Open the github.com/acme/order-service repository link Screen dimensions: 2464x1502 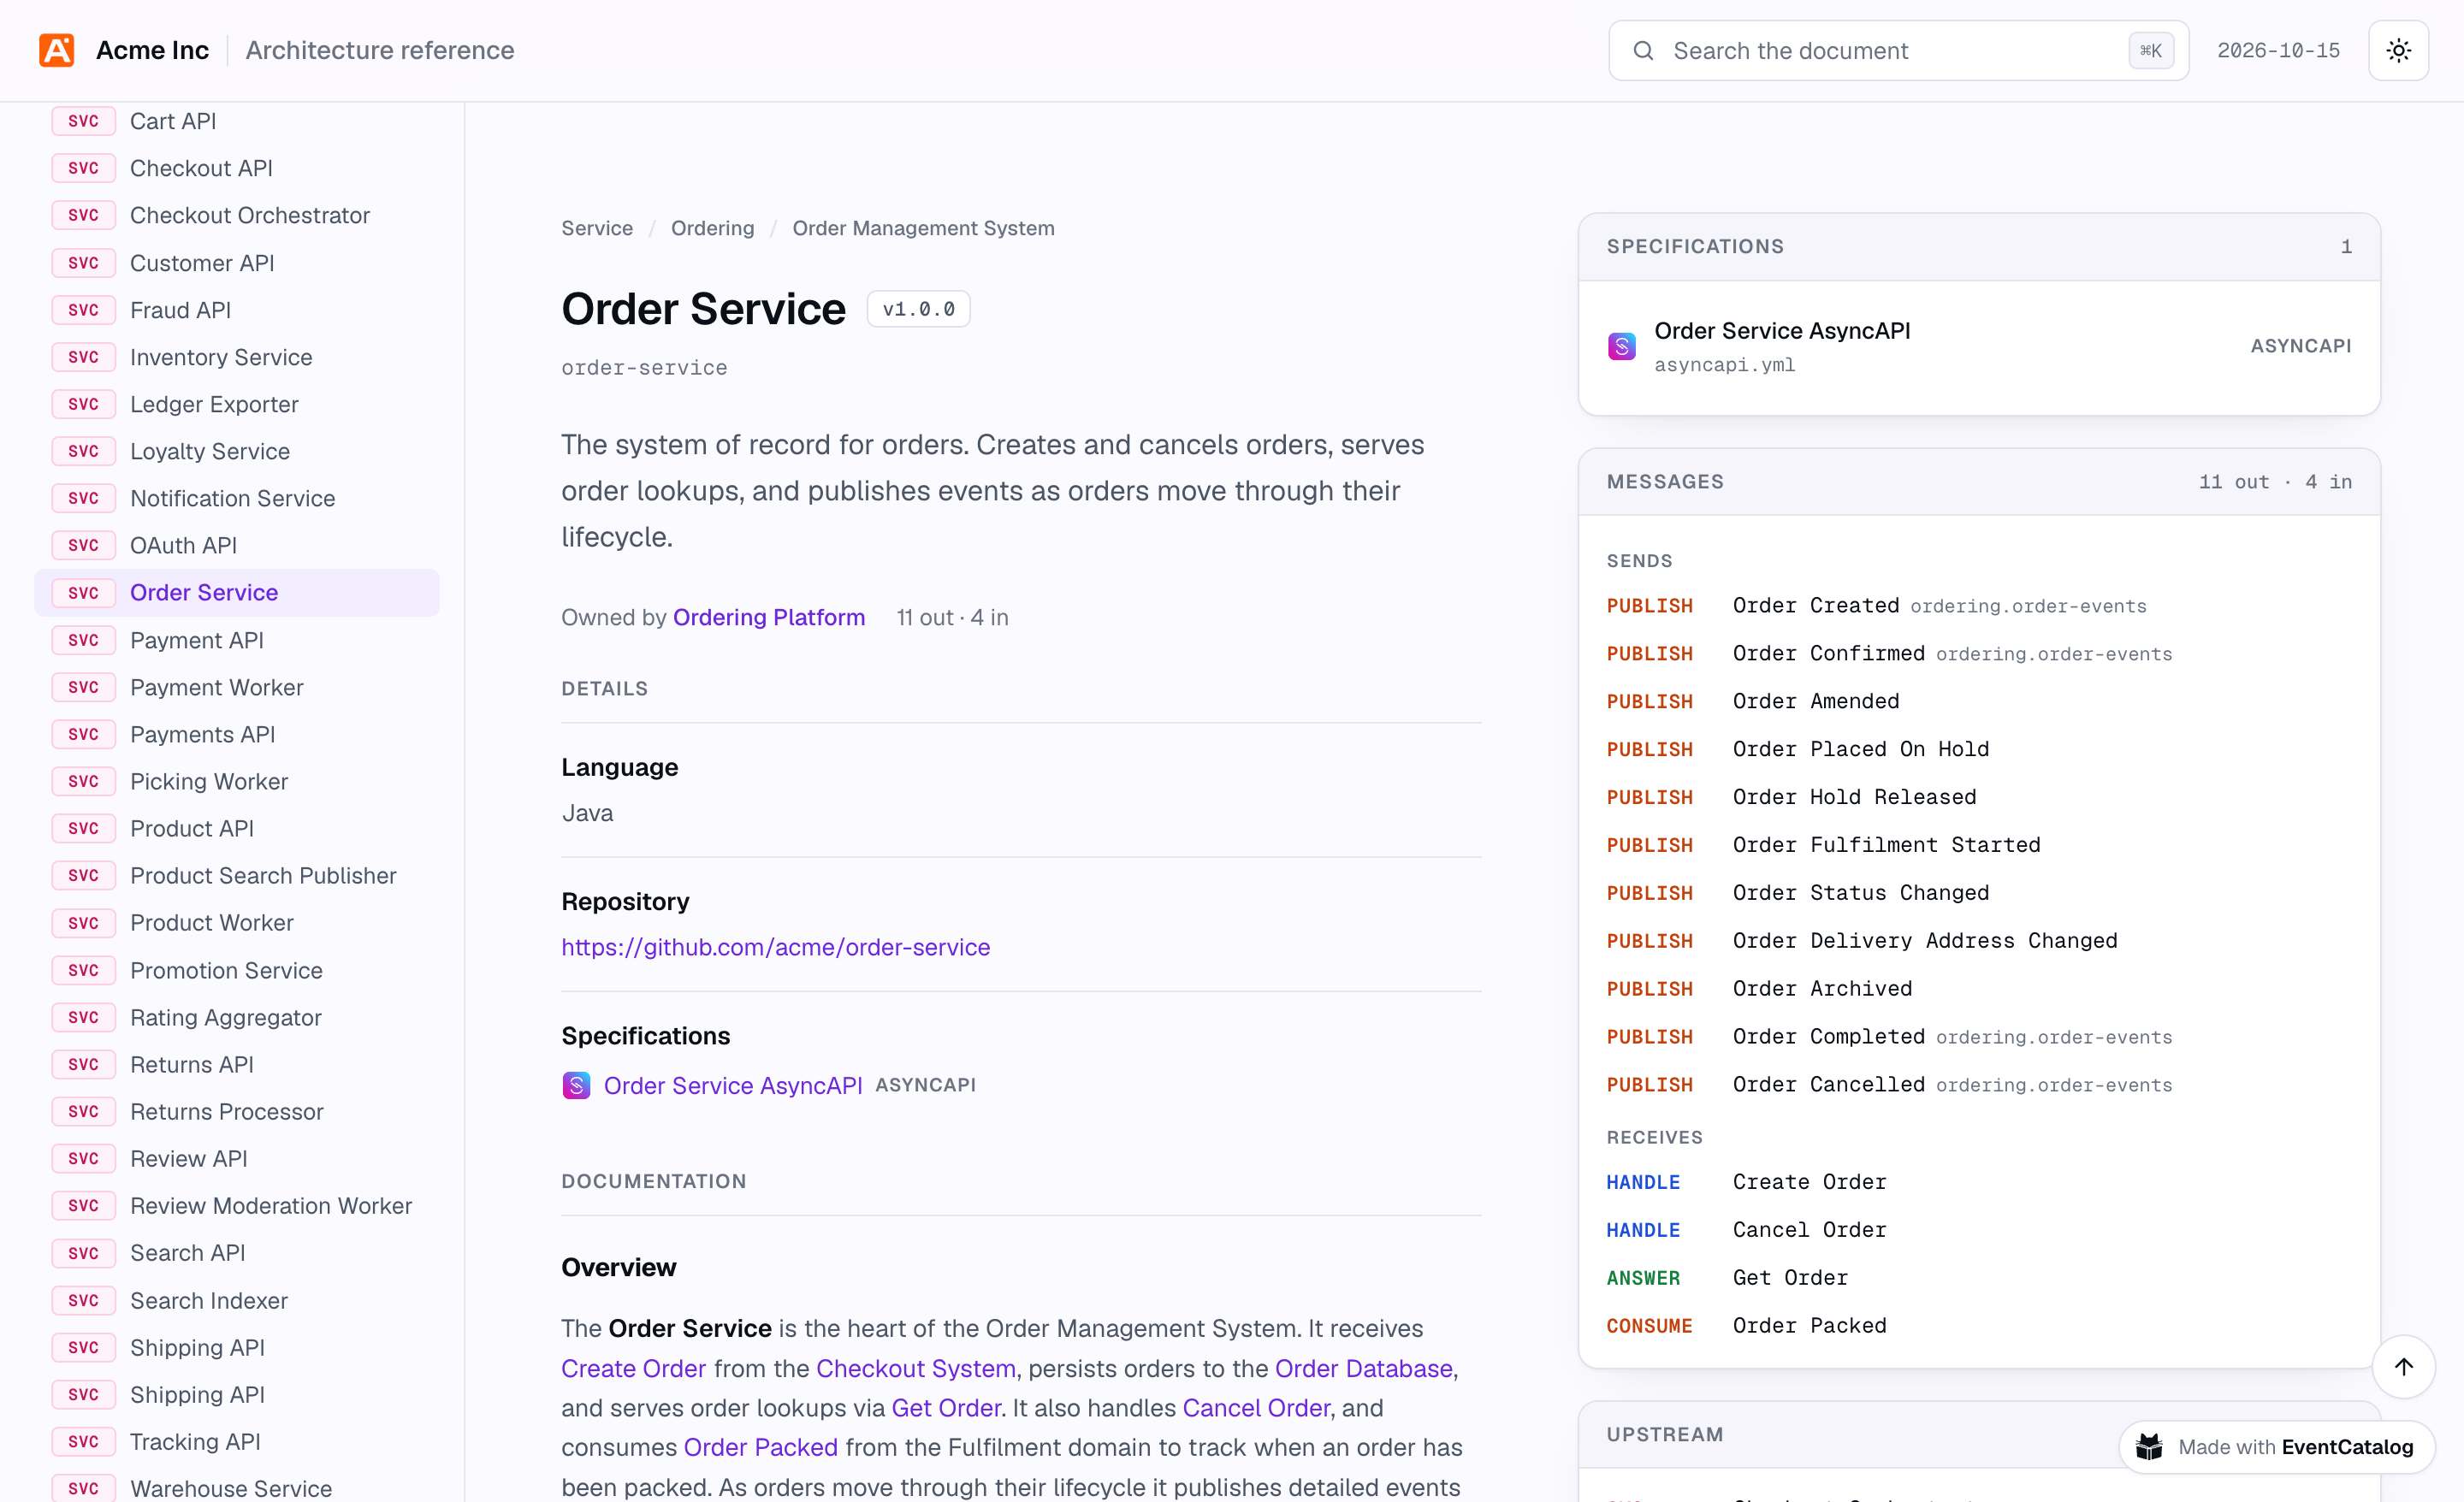click(775, 946)
